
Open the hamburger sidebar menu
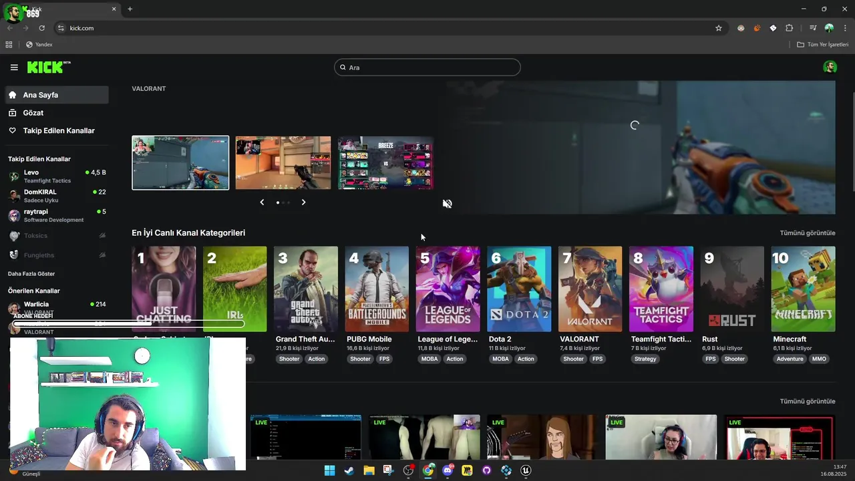[x=14, y=67]
